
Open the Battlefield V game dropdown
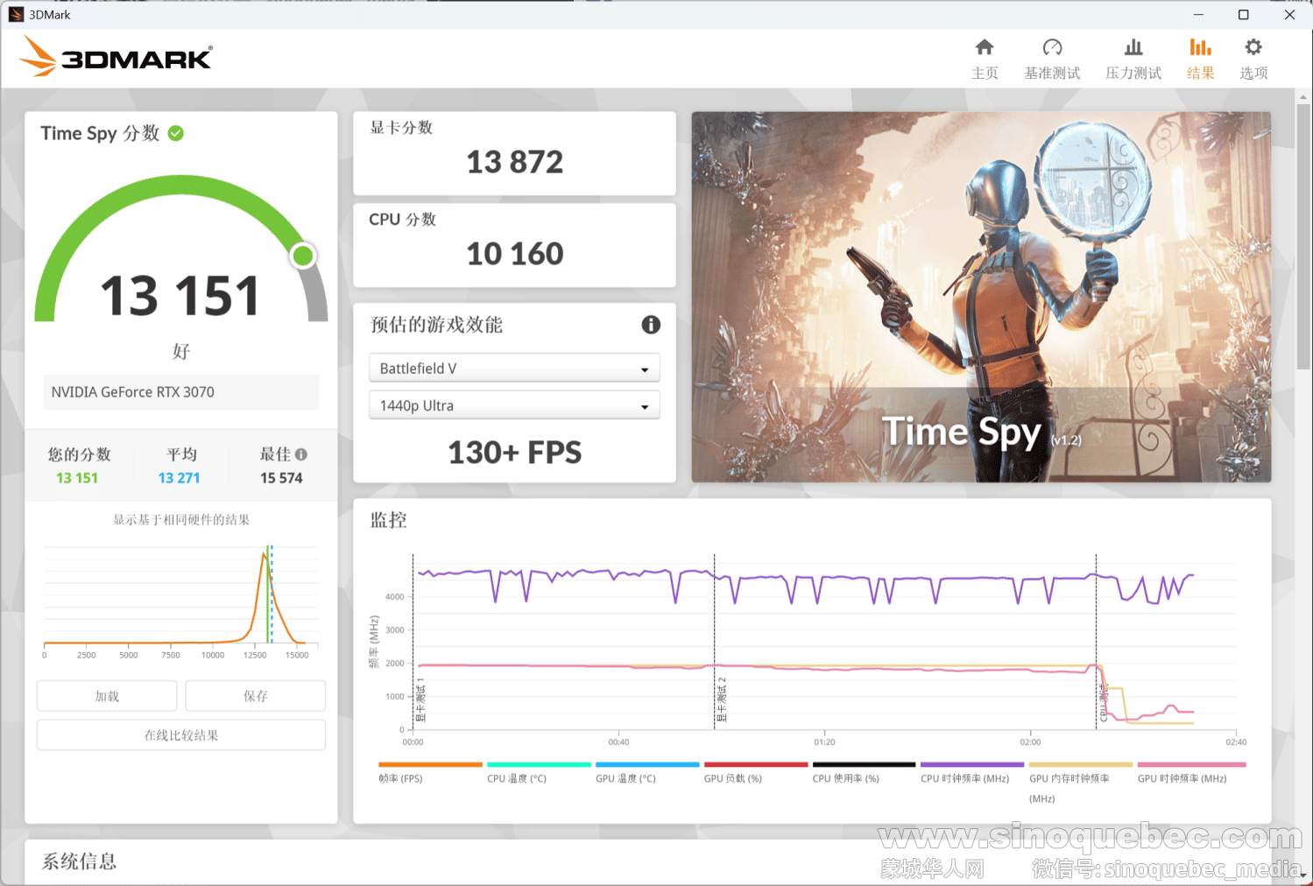(514, 369)
